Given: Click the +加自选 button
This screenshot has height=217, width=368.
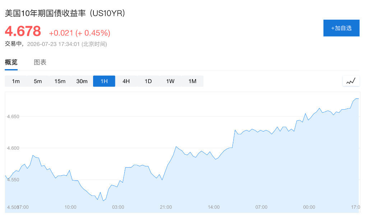Looking at the screenshot, I should (341, 28).
